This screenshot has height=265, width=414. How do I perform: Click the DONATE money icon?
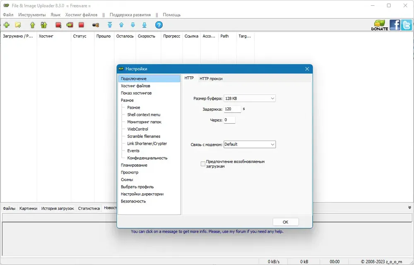(x=380, y=25)
